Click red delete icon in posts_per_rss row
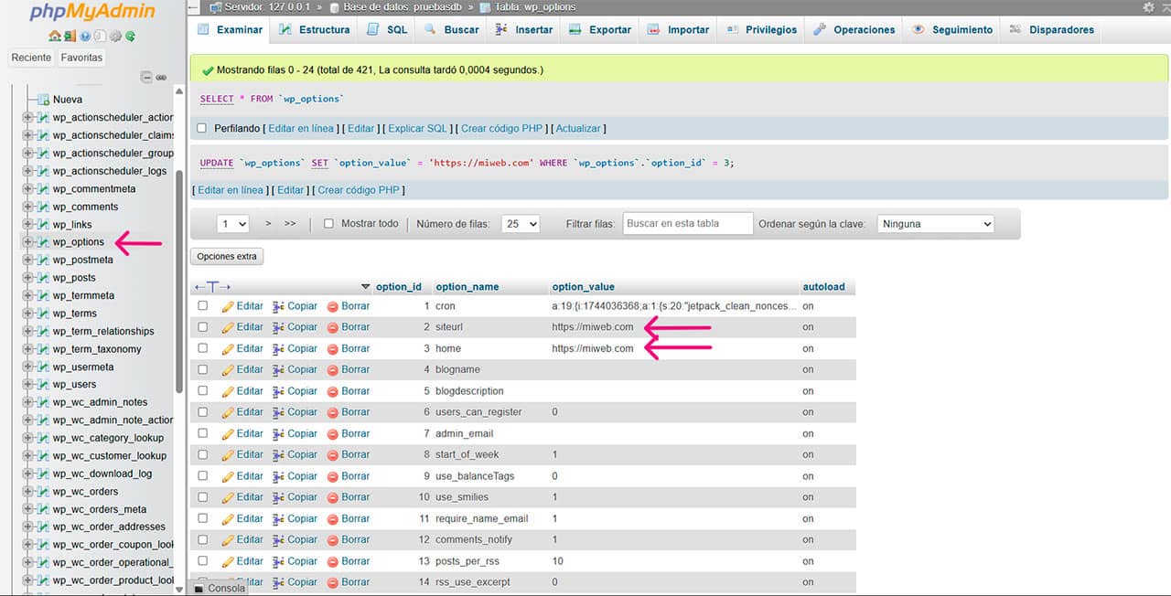Screen dimensions: 1171x596 (x=333, y=561)
